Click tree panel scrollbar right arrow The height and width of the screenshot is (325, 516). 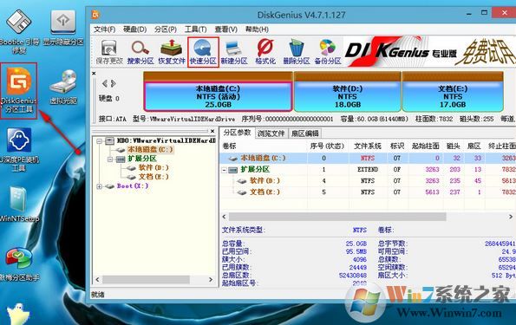point(211,280)
